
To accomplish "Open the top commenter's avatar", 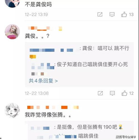I will [12, 3].
